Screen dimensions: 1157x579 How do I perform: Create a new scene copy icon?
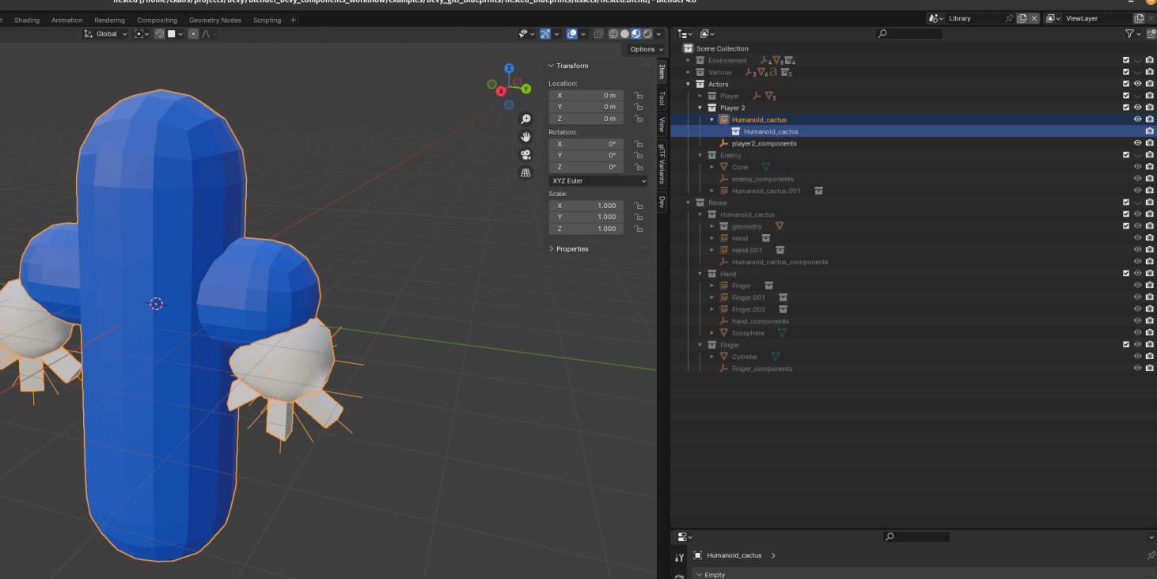pyautogui.click(x=1022, y=18)
